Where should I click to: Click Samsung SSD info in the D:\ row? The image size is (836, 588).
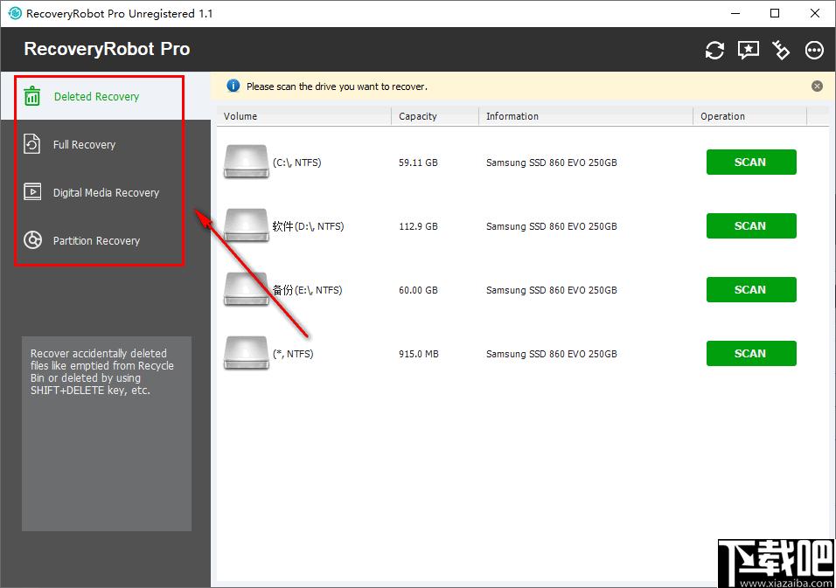click(551, 226)
